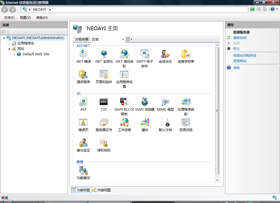The width and height of the screenshot is (280, 203).
Task: Open the .NET 编译 feature
Action: (83, 56)
